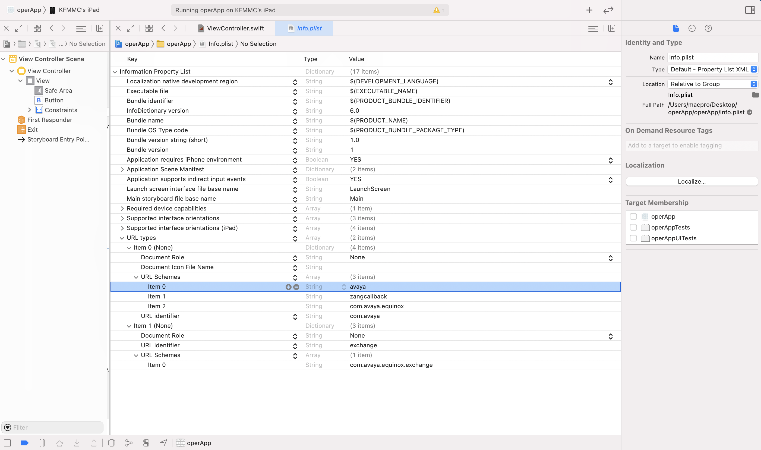Click operApp project in jump bar
The image size is (761, 450).
point(132,44)
